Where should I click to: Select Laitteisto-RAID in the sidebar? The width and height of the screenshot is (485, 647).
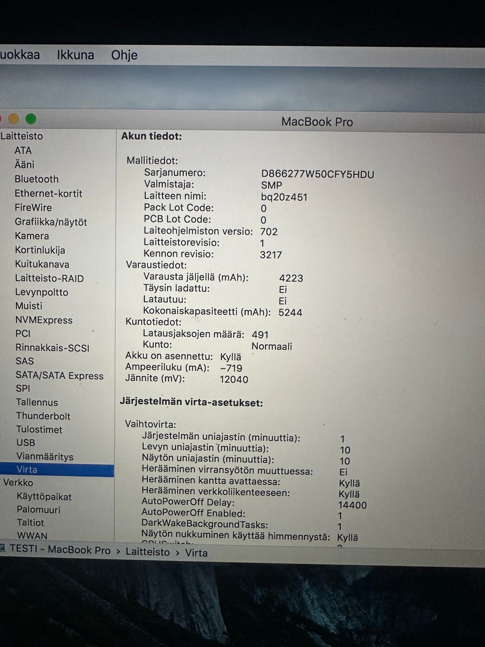50,278
